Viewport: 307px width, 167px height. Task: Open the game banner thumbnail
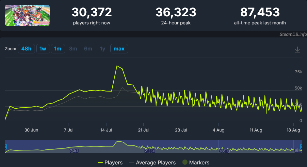(27, 15)
